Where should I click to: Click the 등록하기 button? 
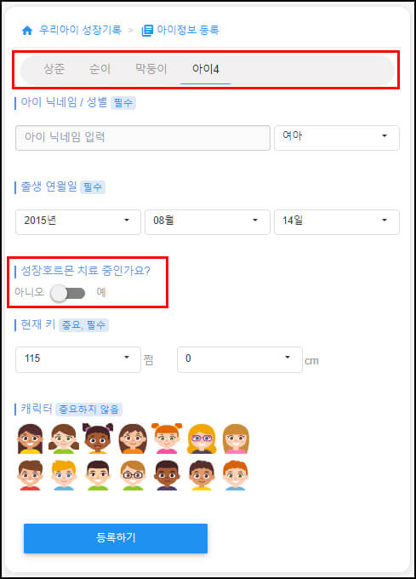coord(116,538)
